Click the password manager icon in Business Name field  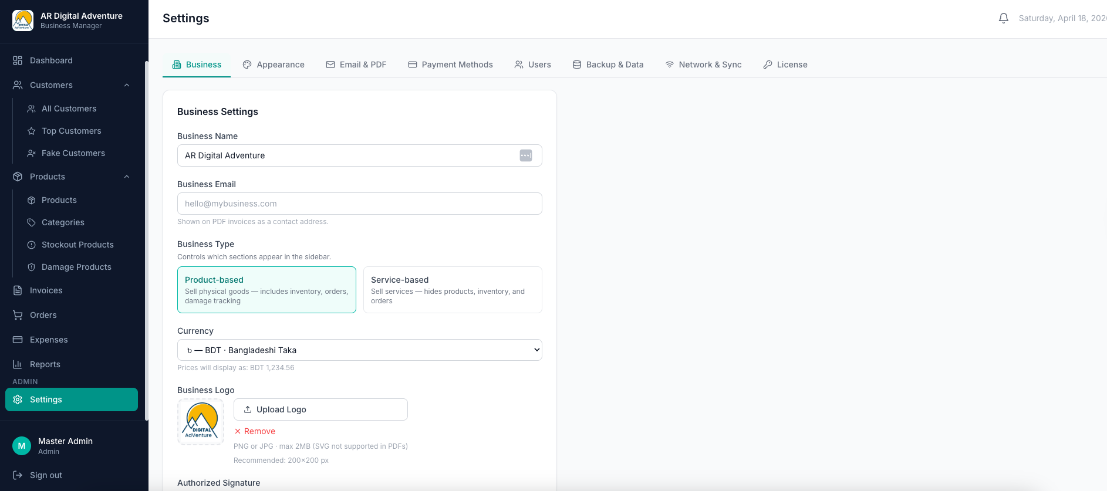click(x=526, y=155)
